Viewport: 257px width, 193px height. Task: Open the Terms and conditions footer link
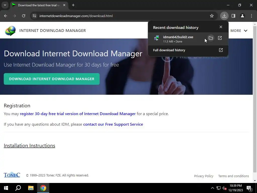234,176
